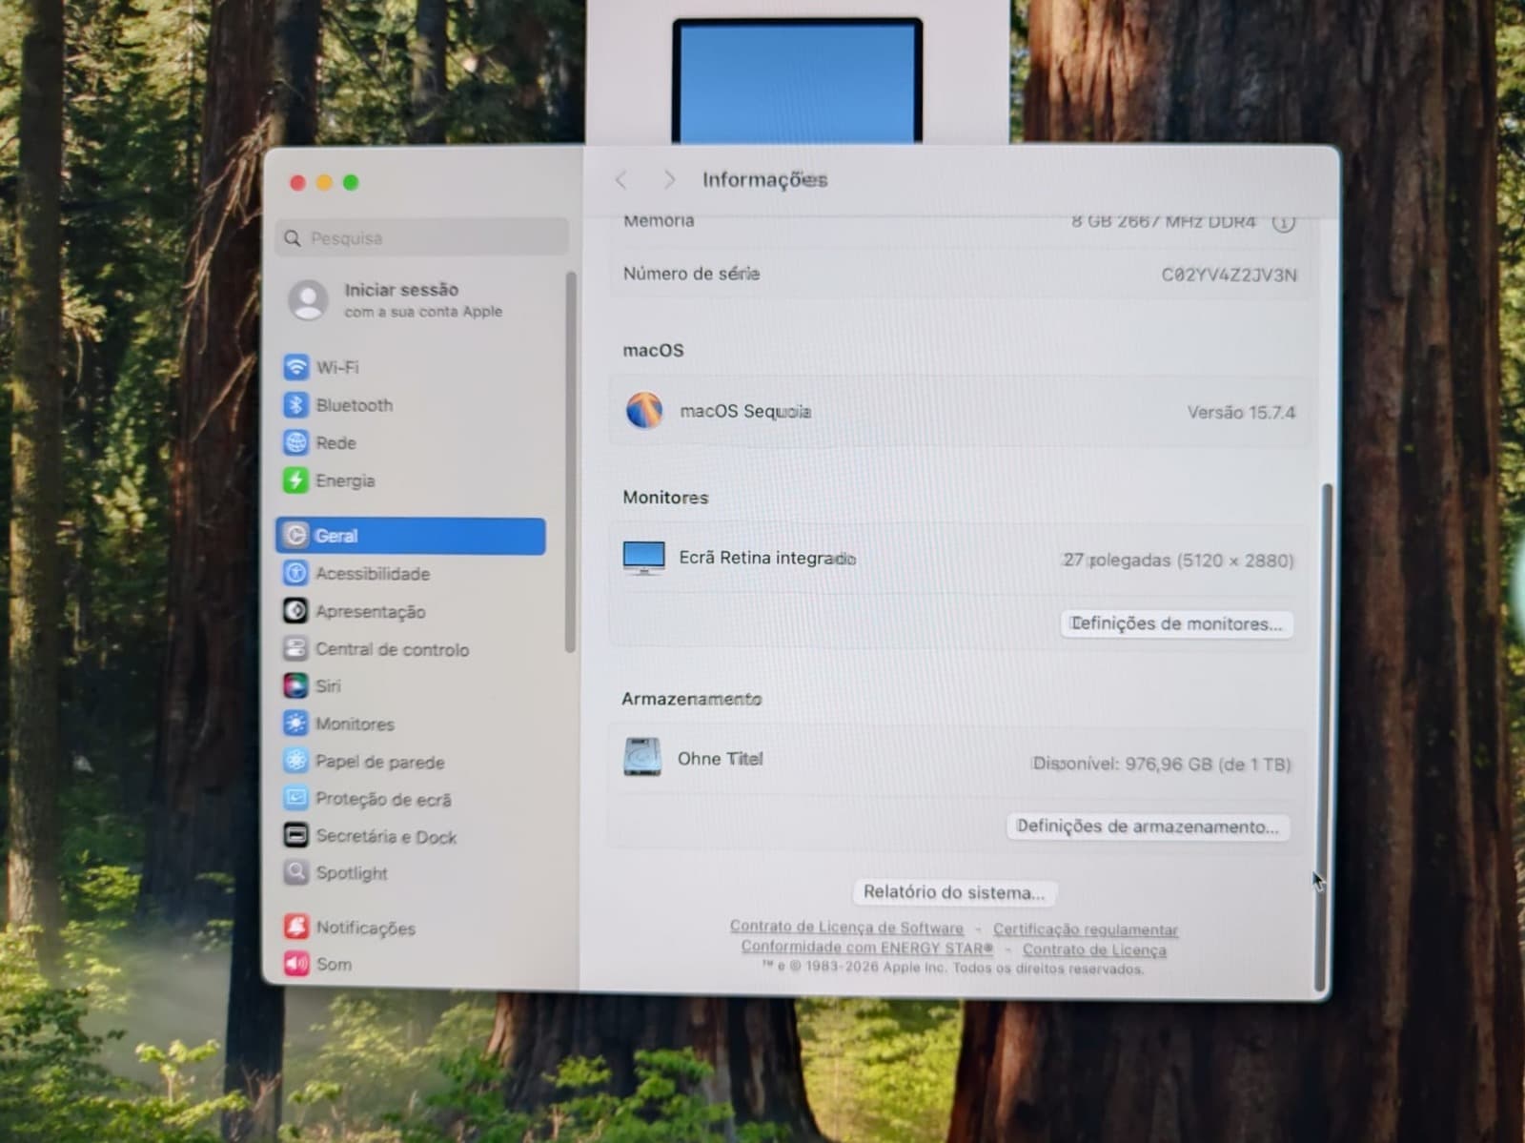Click the Ecrã Retina integrado display icon
1525x1143 pixels.
[643, 558]
